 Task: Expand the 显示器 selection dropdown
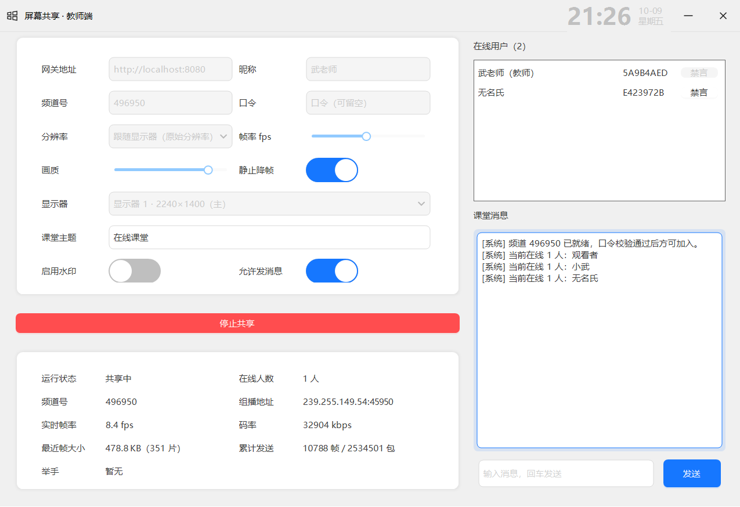(x=269, y=204)
